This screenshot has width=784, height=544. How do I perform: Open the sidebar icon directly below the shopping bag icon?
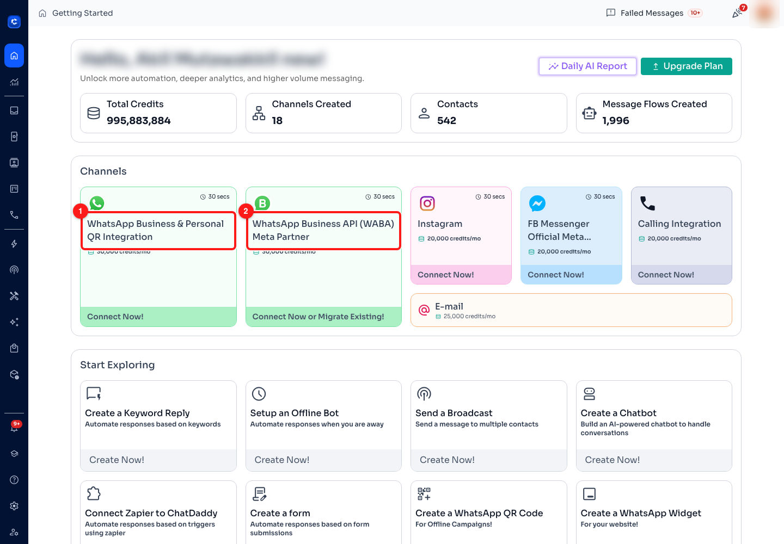click(14, 374)
